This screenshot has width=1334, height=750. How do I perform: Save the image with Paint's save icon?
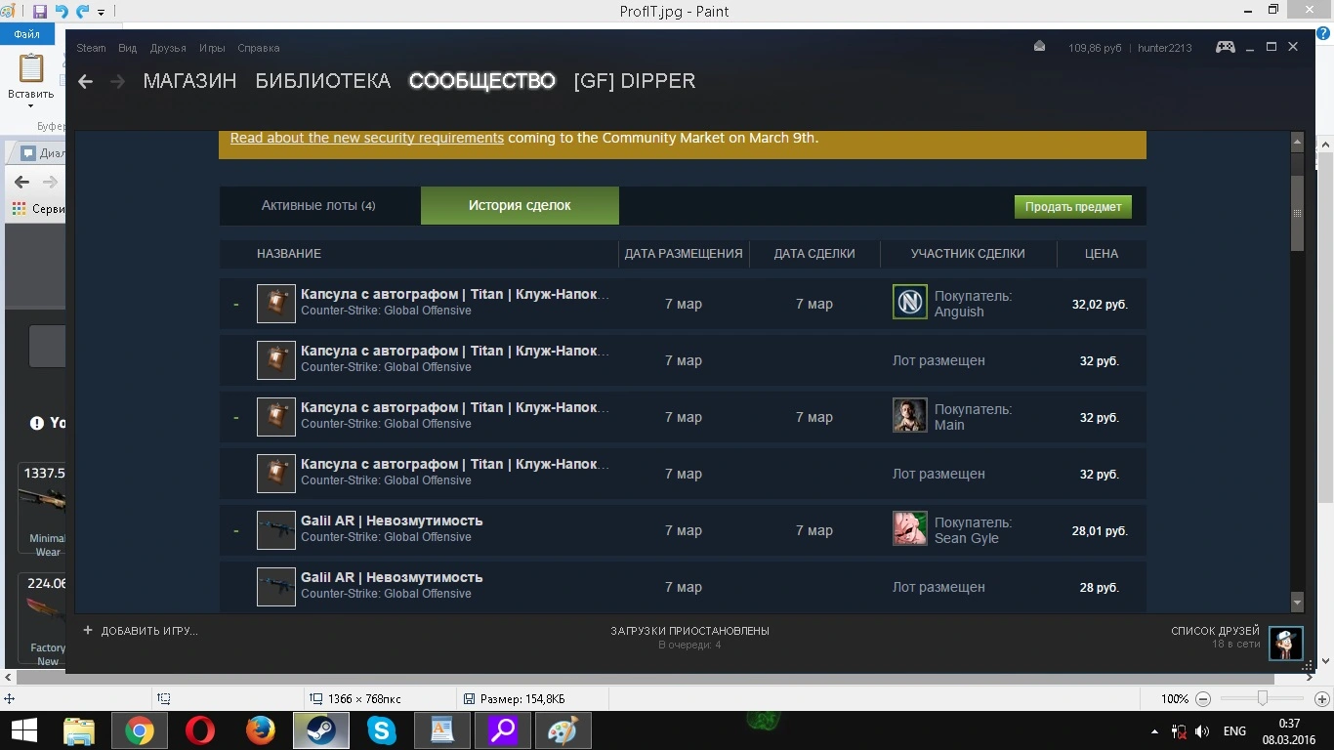[x=40, y=12]
